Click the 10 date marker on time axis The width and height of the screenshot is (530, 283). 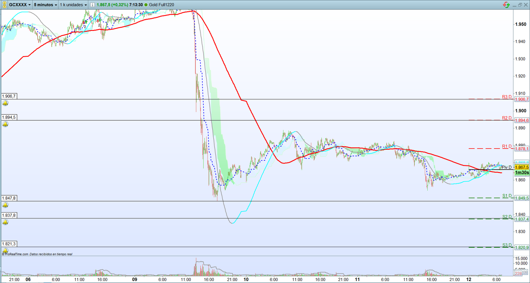[x=246, y=280]
